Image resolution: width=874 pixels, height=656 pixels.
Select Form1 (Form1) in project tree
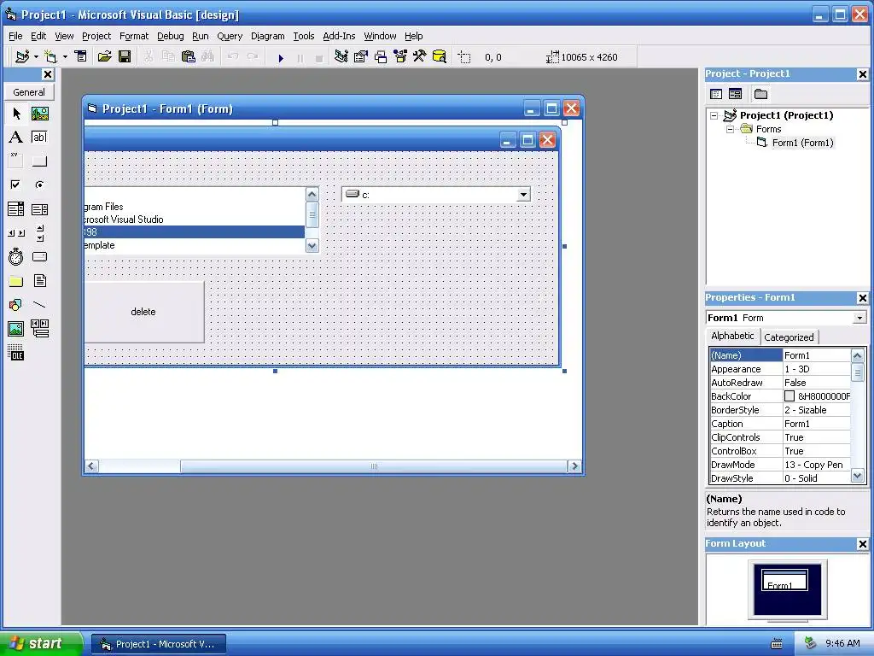coord(802,143)
